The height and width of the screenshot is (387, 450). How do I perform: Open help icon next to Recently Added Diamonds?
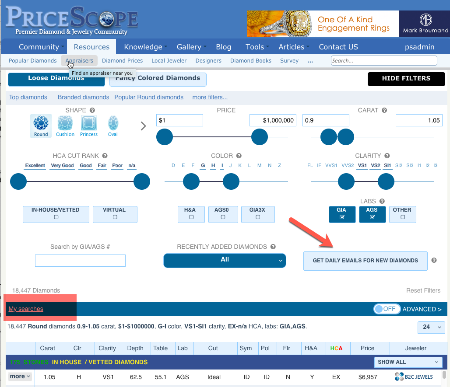[x=273, y=247]
